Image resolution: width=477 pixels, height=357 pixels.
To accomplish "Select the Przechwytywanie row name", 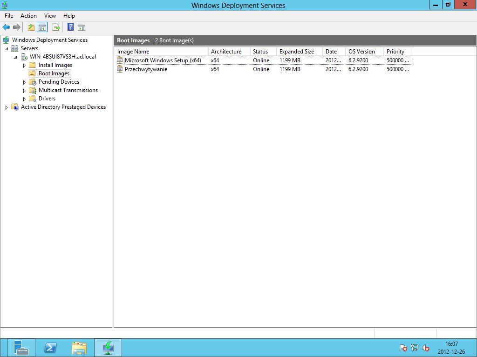I will pyautogui.click(x=146, y=69).
